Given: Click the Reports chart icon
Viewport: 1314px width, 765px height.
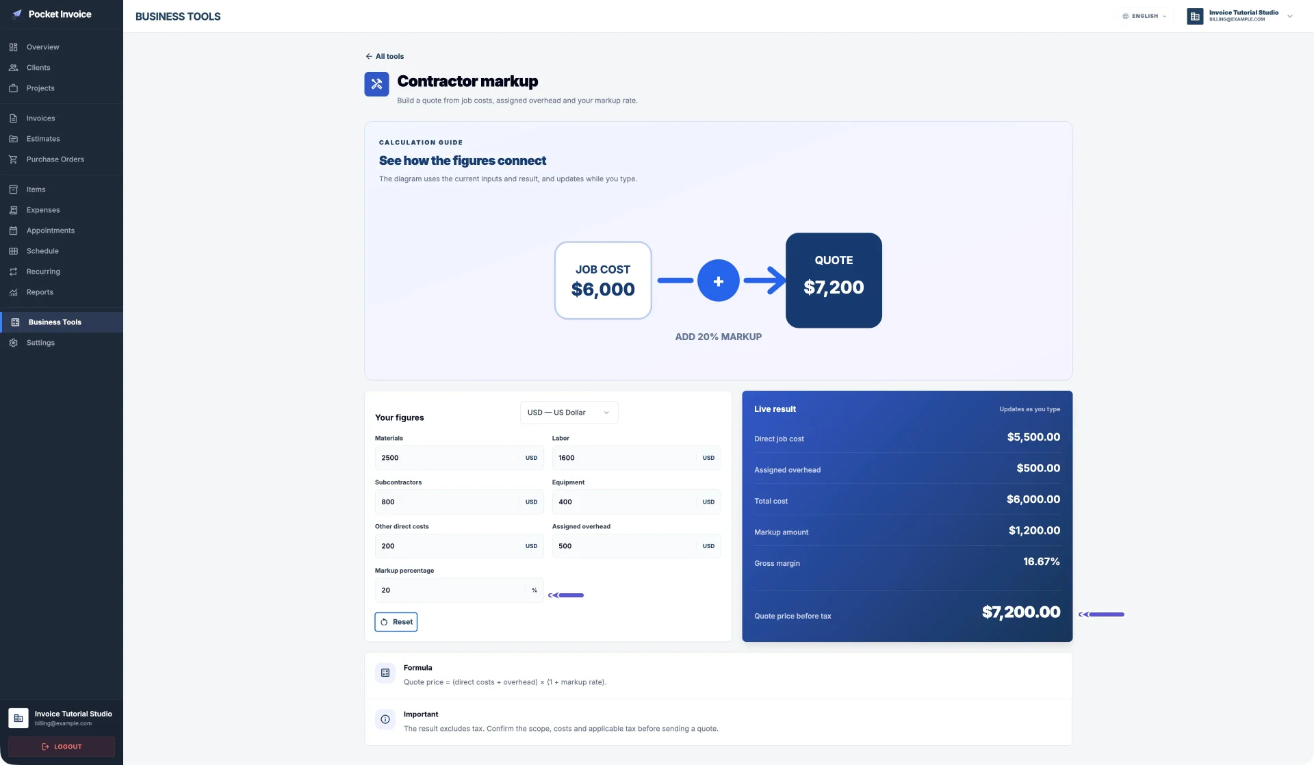Looking at the screenshot, I should tap(13, 292).
